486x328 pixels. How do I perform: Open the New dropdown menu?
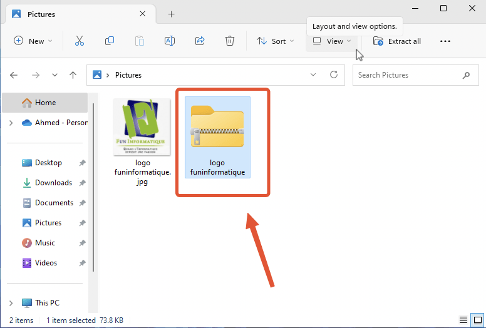33,41
